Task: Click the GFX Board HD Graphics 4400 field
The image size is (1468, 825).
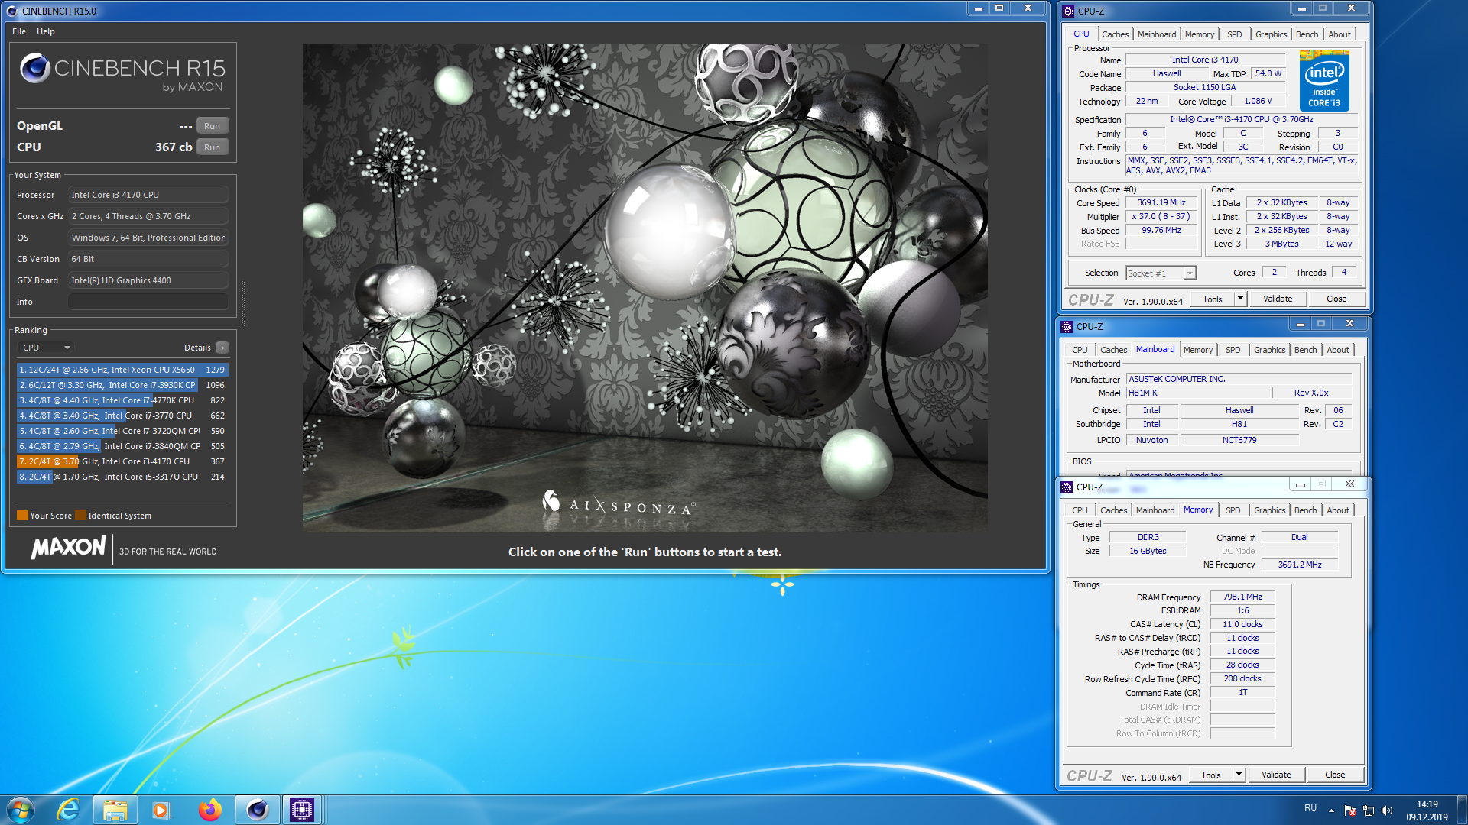Action: point(148,280)
